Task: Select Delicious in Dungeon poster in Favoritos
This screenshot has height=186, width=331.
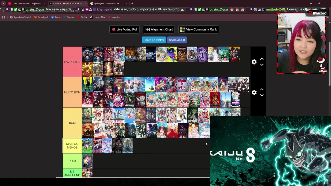Action: 182,54
